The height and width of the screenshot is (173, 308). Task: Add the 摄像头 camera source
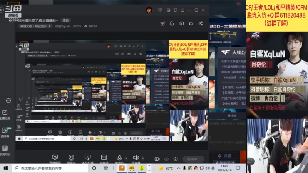(x=71, y=159)
